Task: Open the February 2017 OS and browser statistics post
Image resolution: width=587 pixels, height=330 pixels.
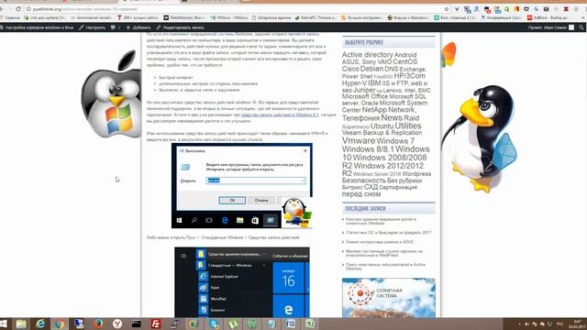Action: [388, 232]
